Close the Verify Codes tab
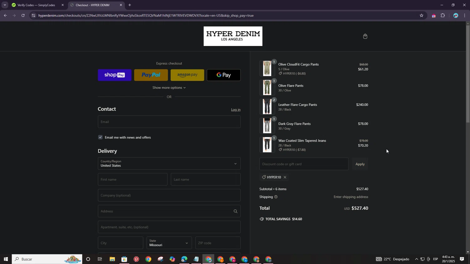This screenshot has width=470, height=264. (x=63, y=5)
